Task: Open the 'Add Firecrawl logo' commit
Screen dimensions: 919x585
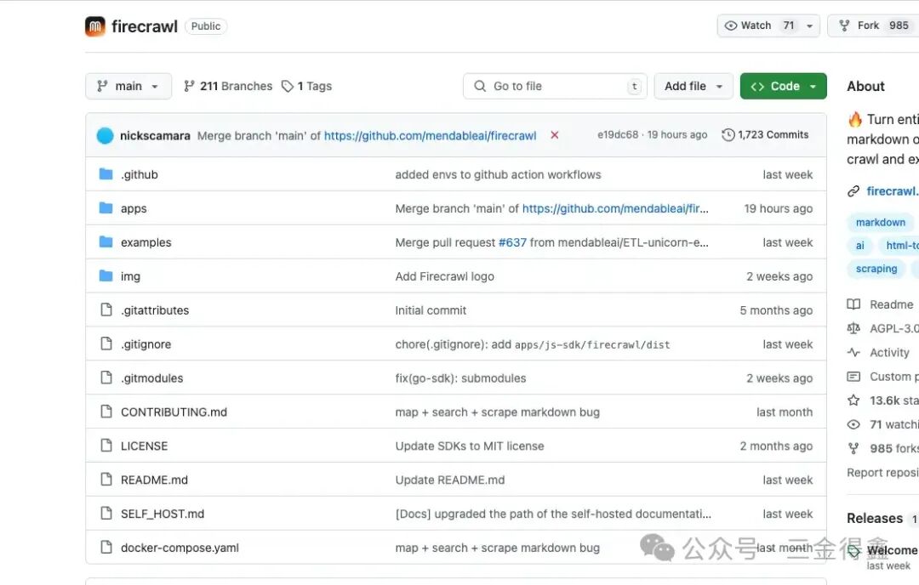Action: pyautogui.click(x=444, y=276)
